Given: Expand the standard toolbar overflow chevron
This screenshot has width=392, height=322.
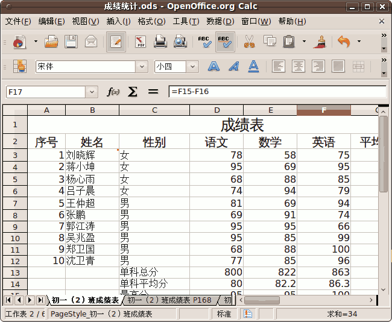Looking at the screenshot, I should tap(384, 35).
